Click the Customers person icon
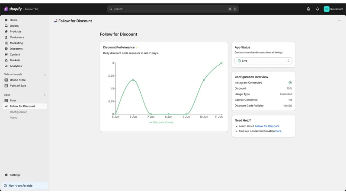The width and height of the screenshot is (346, 194). (x=6, y=37)
